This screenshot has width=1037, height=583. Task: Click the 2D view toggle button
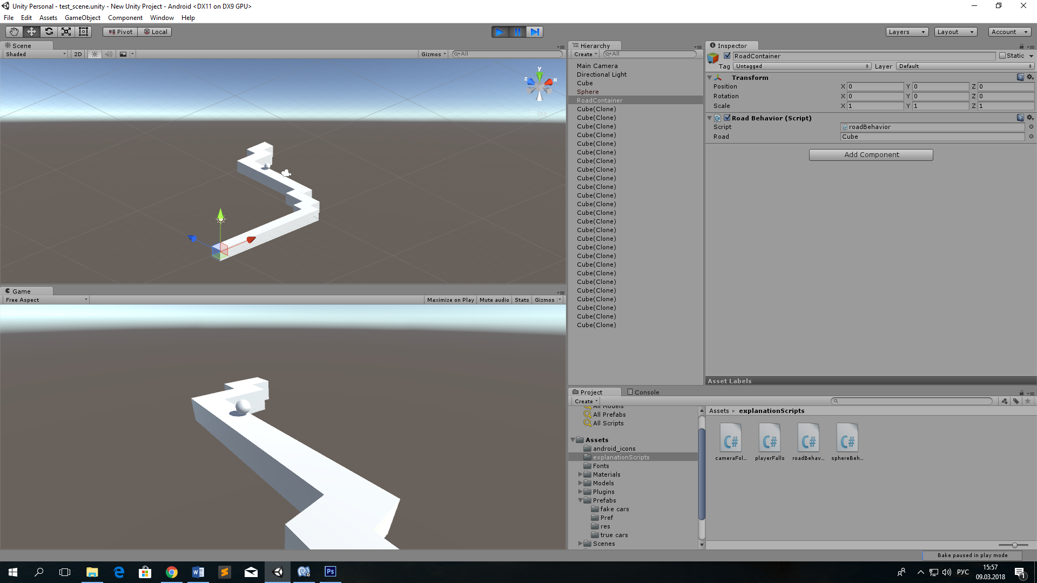tap(78, 53)
